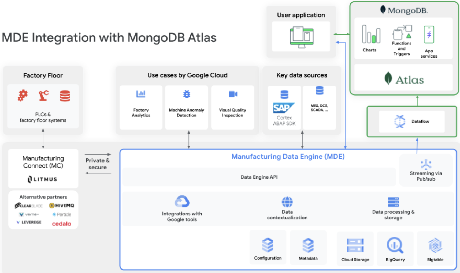Open the Metadata icon in MDE
Viewport: 460px width, 273px height.
[308, 244]
